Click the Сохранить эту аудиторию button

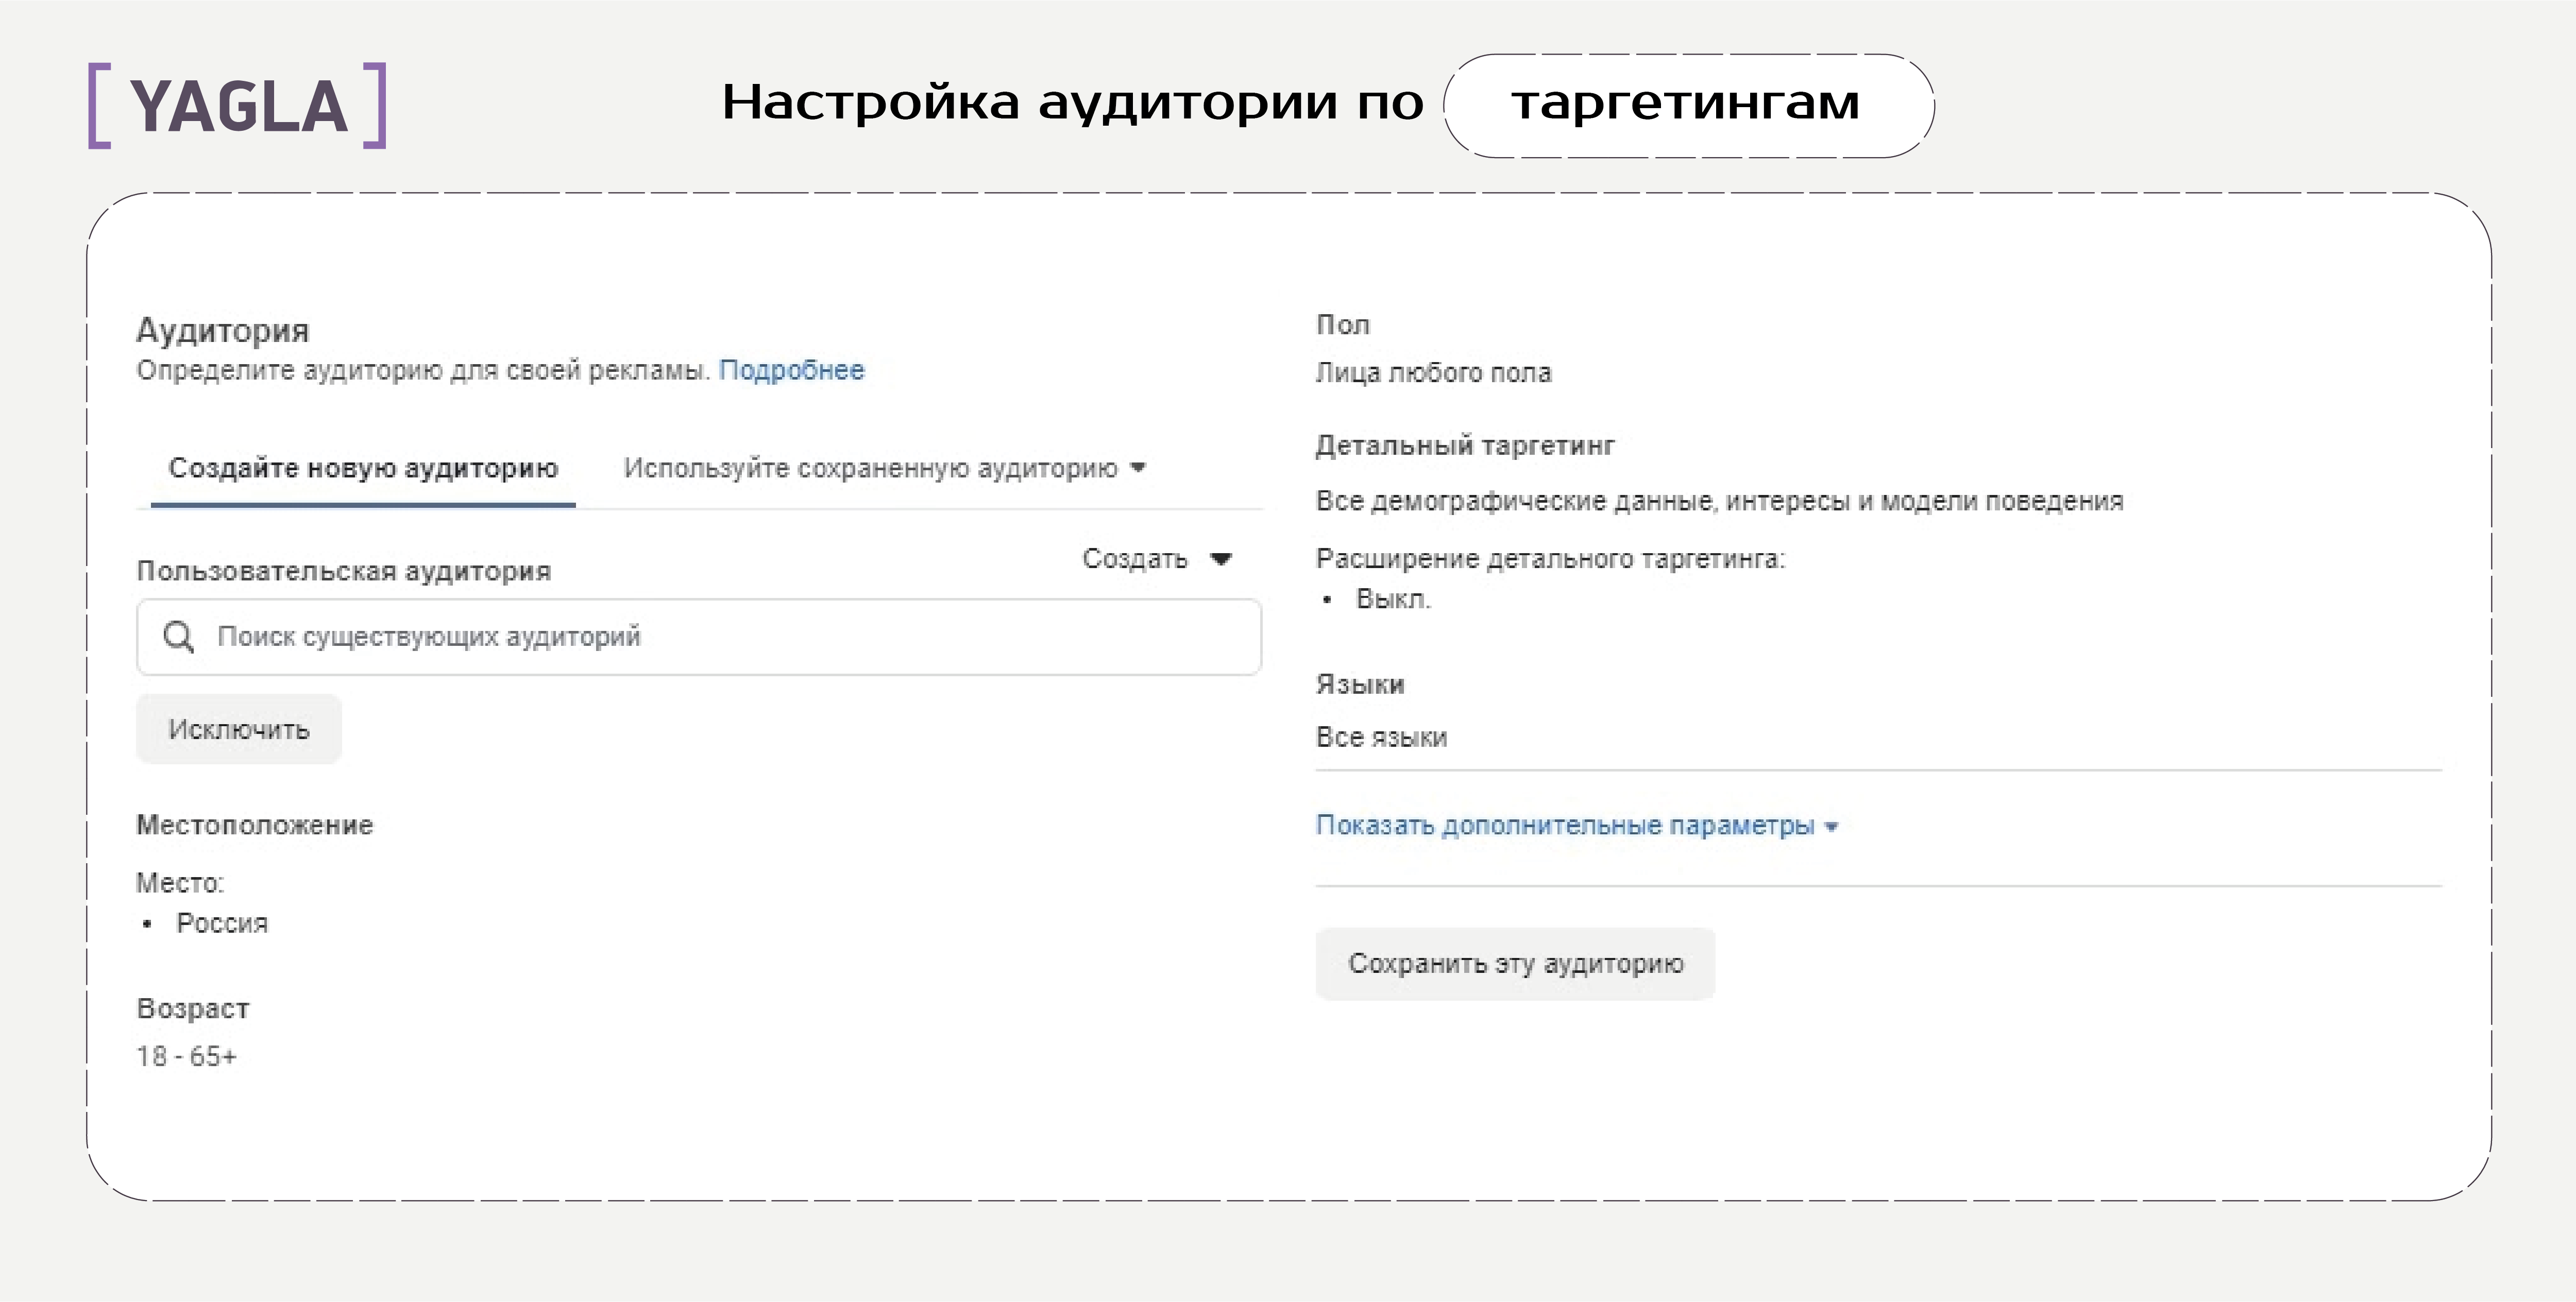click(1515, 963)
